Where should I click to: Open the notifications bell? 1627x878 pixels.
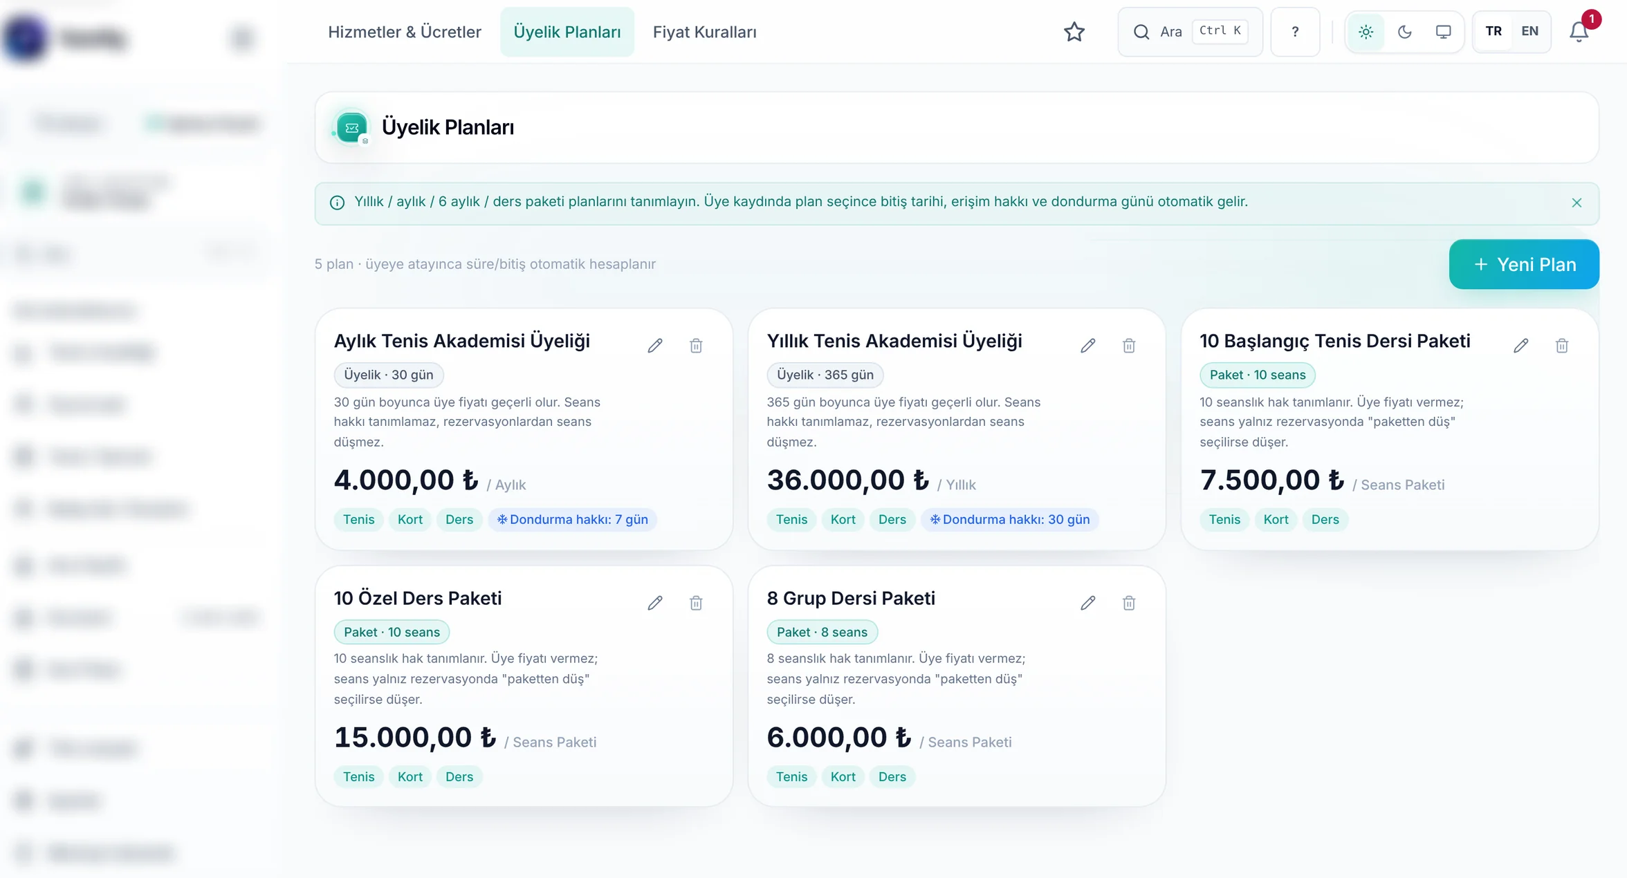pyautogui.click(x=1579, y=32)
